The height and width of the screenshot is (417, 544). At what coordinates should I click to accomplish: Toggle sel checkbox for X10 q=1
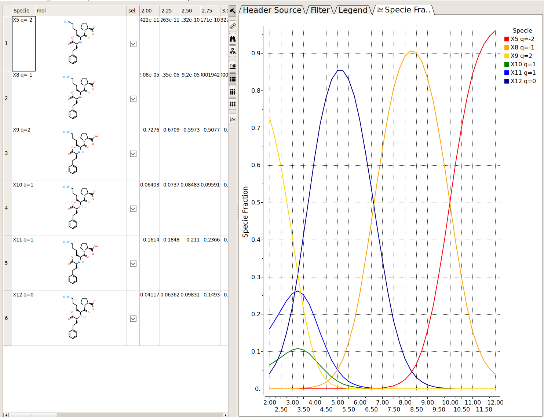[x=133, y=208]
